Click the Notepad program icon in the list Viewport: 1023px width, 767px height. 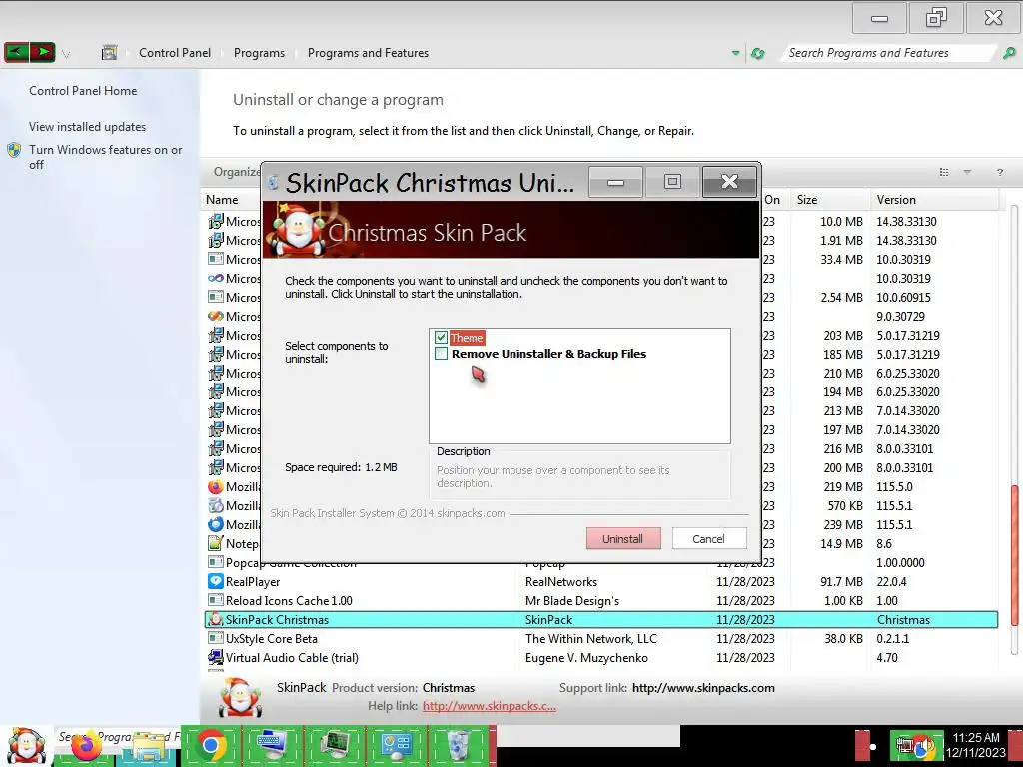pyautogui.click(x=216, y=543)
